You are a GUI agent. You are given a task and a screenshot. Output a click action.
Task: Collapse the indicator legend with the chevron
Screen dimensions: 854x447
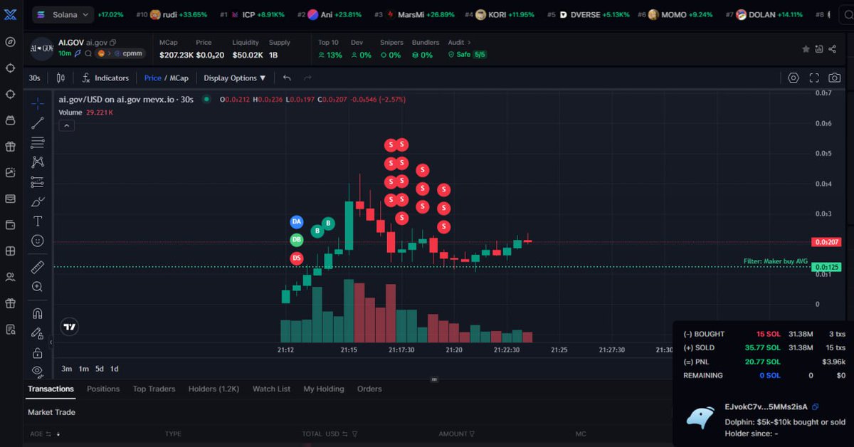[x=65, y=125]
